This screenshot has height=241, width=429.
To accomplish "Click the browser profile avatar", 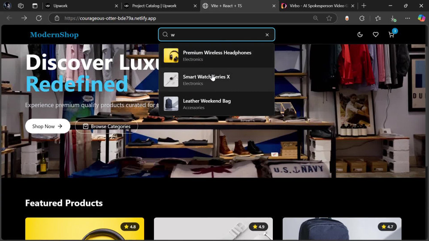I will coord(7,6).
